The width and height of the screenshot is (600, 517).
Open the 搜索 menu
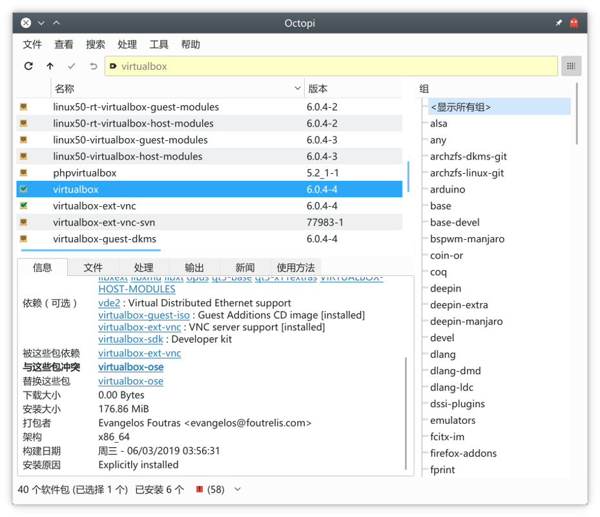96,45
